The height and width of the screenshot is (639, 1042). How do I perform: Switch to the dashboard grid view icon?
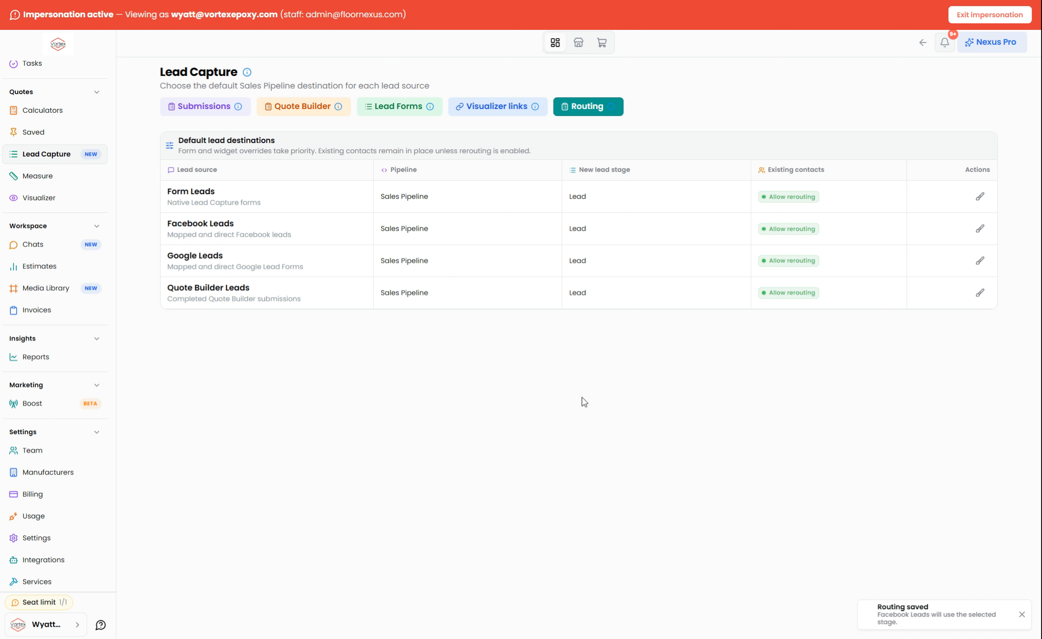(555, 42)
